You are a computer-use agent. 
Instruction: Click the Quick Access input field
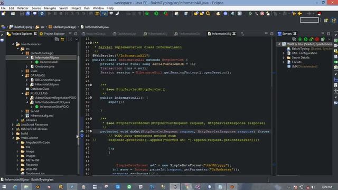point(309,20)
